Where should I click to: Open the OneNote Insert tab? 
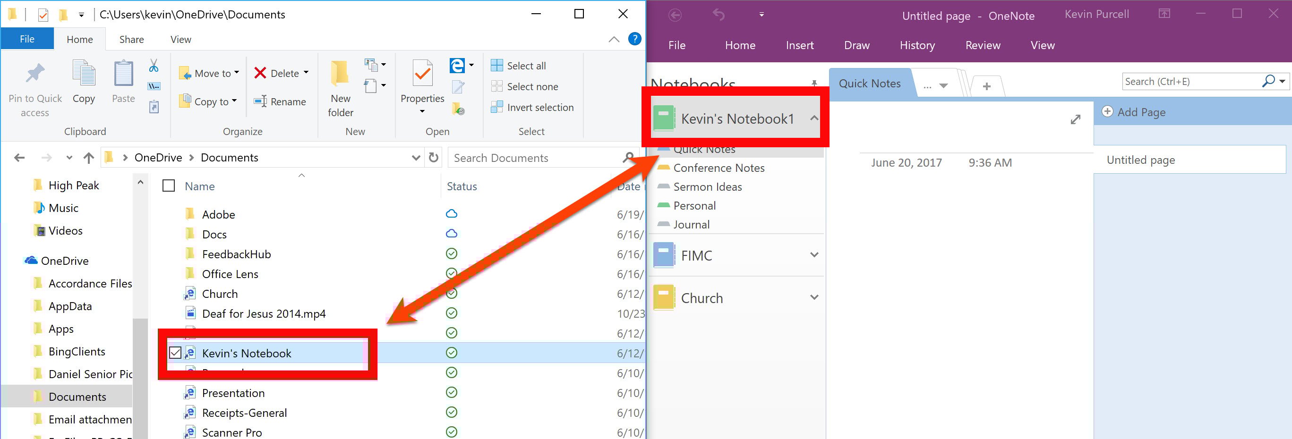click(x=799, y=45)
